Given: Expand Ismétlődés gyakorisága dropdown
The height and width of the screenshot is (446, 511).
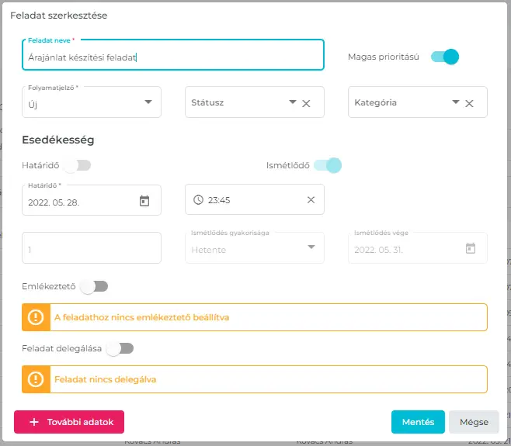Looking at the screenshot, I should [x=311, y=248].
